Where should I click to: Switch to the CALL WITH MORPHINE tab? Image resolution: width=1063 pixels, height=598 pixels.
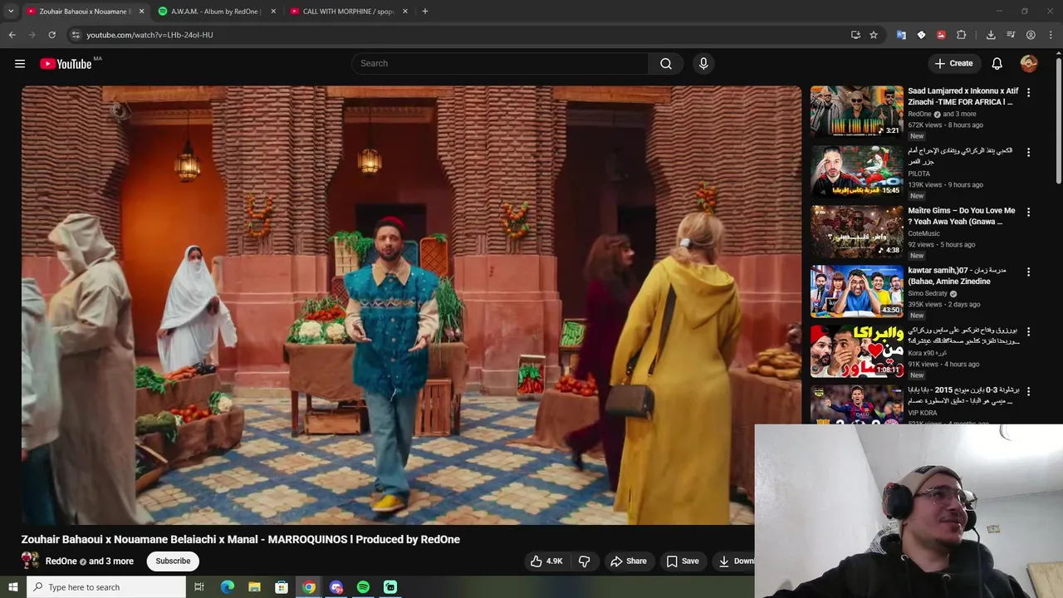(x=347, y=12)
